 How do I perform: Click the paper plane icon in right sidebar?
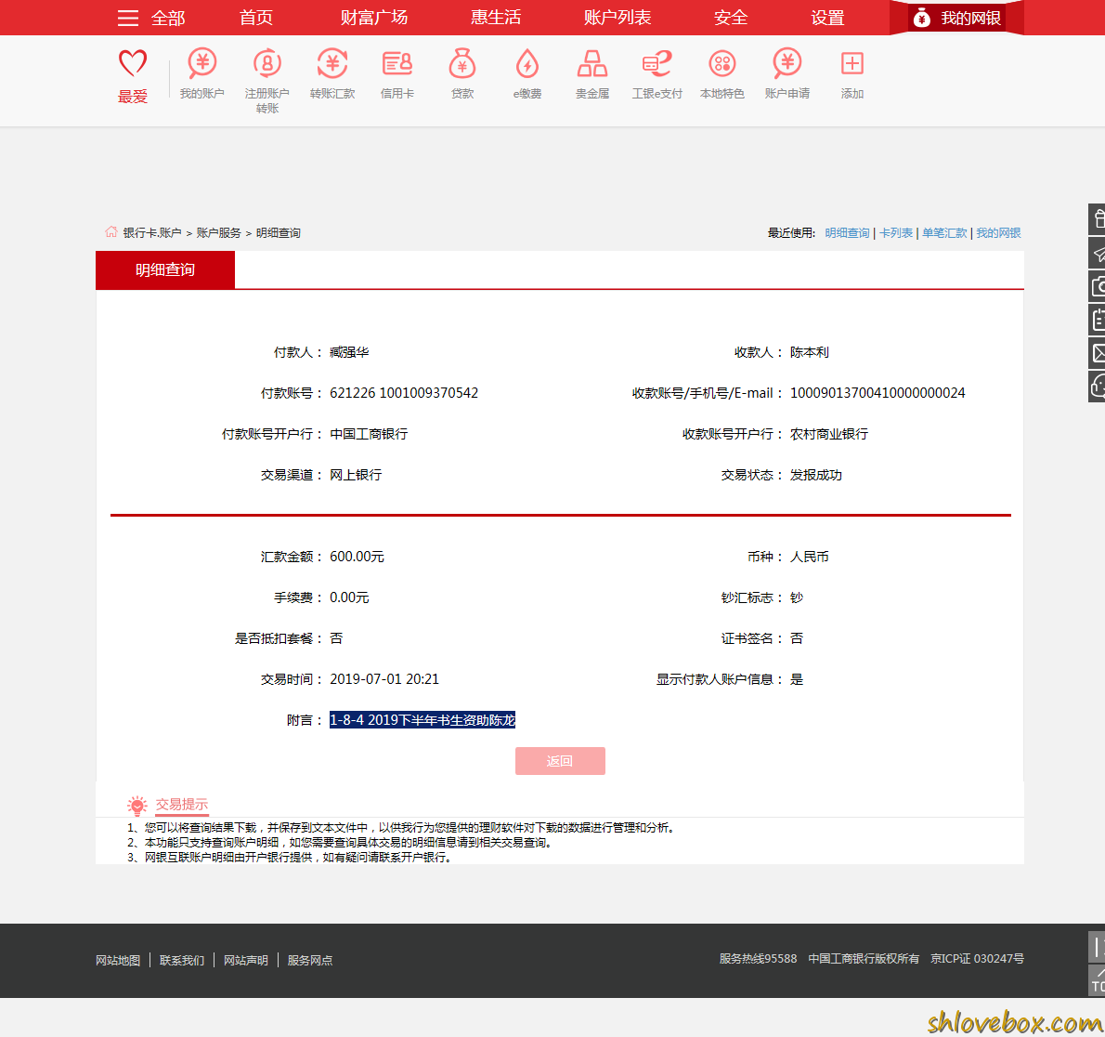[1098, 254]
